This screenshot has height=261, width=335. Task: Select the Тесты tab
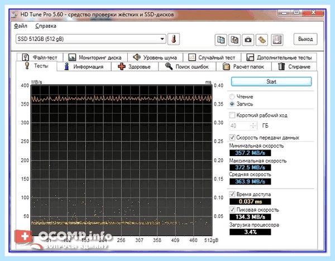[36, 66]
